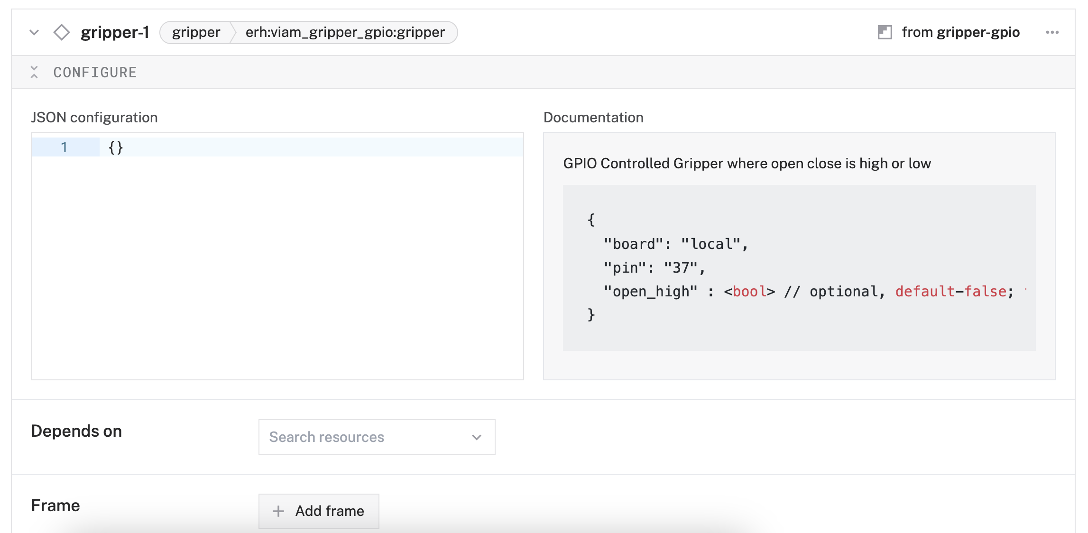Collapse the CONFIGURE section toggle icon

pyautogui.click(x=34, y=72)
